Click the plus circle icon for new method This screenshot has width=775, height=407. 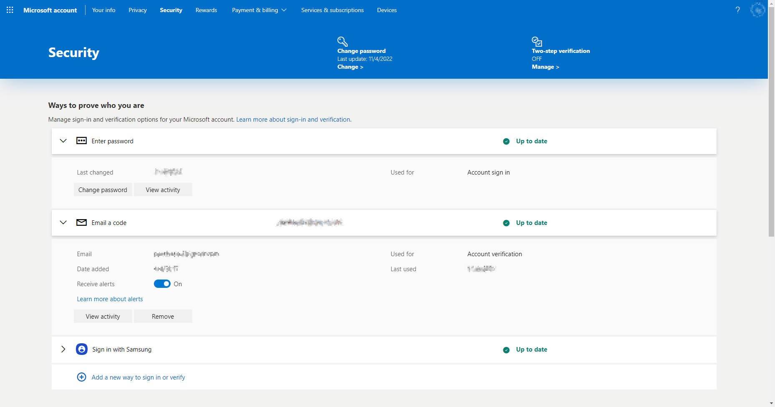click(81, 377)
